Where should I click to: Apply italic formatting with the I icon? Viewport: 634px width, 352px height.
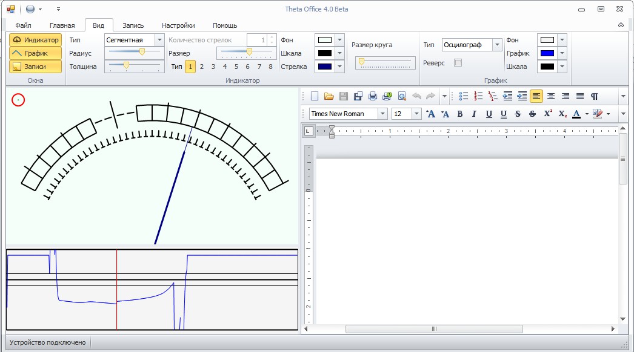[474, 114]
